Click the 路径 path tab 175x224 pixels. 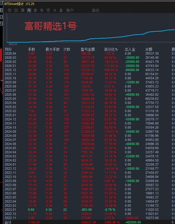point(96,10)
